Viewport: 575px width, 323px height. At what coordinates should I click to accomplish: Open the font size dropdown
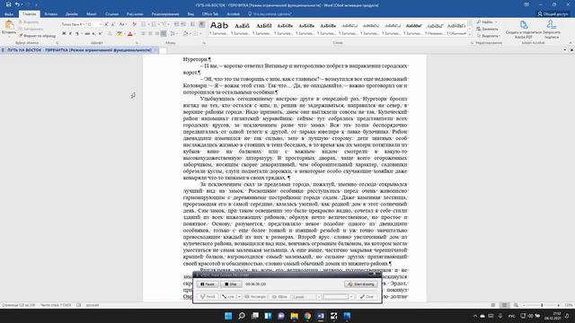pyautogui.click(x=100, y=24)
